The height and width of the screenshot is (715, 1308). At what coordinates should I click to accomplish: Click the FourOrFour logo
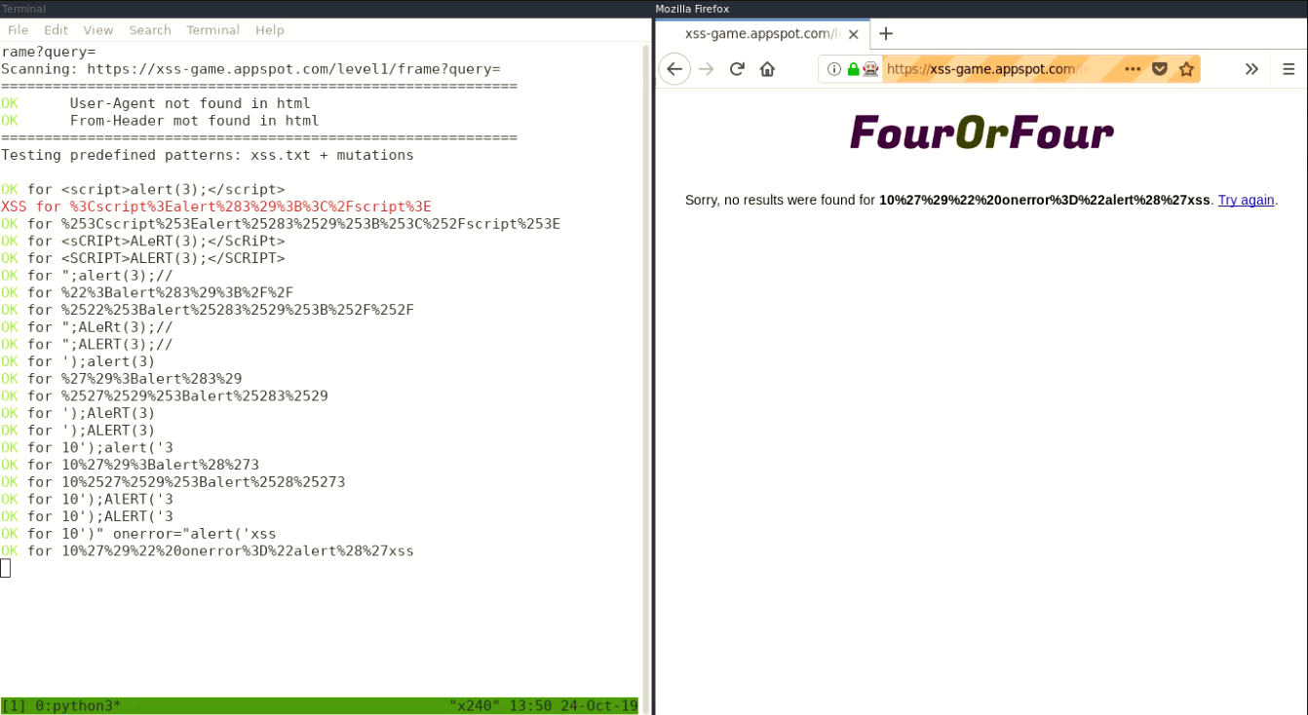pyautogui.click(x=981, y=132)
